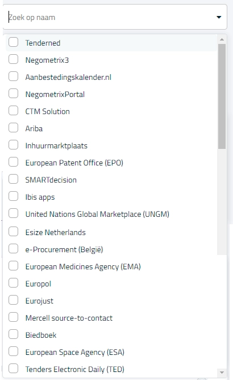
Task: Click the scrollbar up arrow
Action: [x=222, y=39]
